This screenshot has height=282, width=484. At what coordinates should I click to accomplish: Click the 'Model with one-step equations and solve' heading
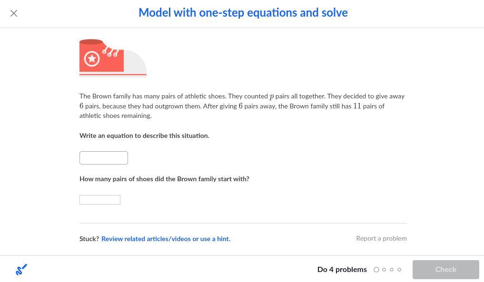(243, 13)
